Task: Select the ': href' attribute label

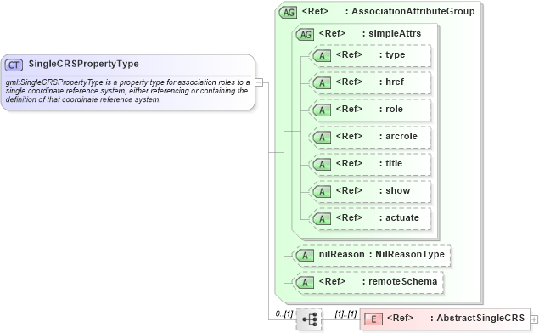Action: click(391, 82)
